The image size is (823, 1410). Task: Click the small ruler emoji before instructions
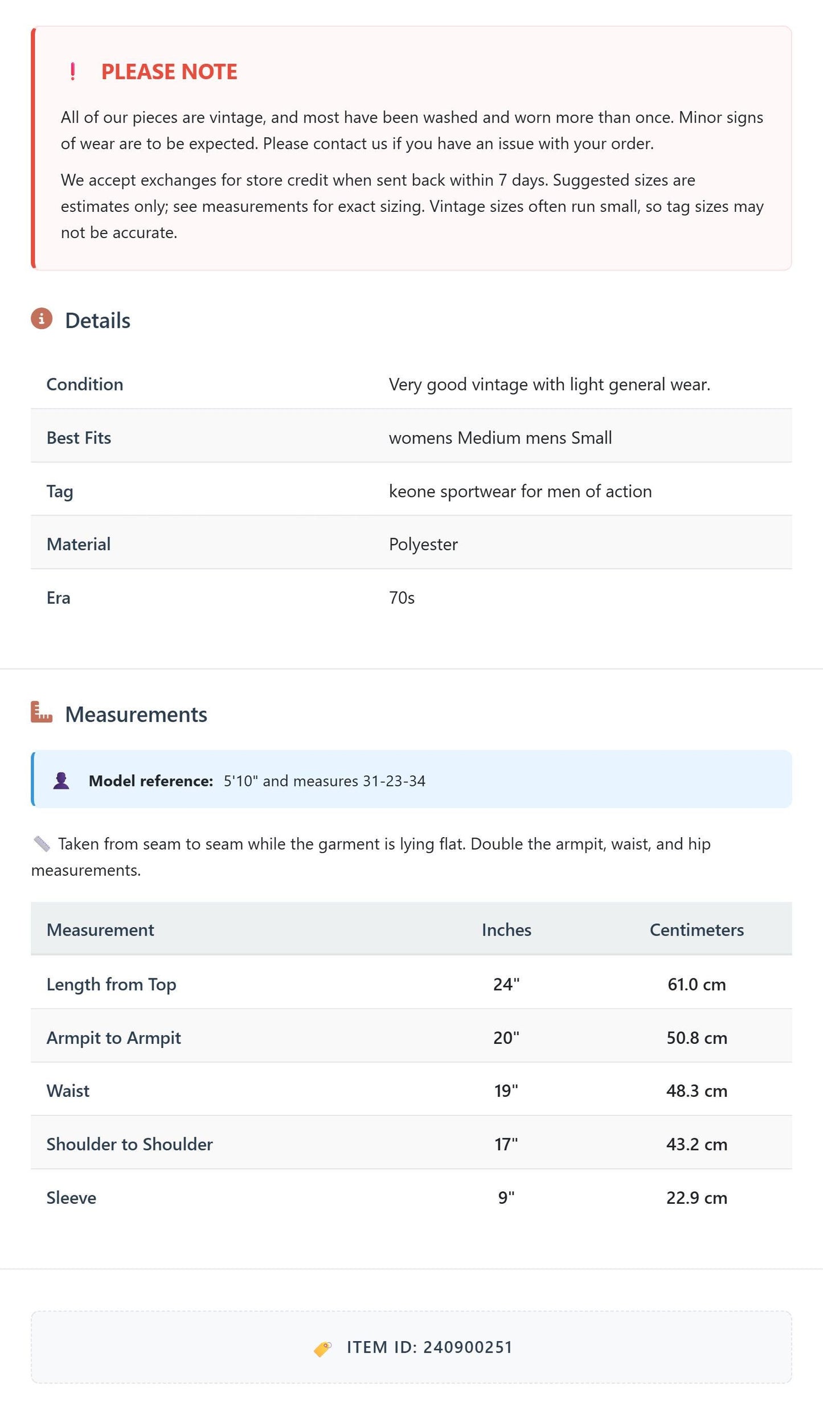click(42, 844)
